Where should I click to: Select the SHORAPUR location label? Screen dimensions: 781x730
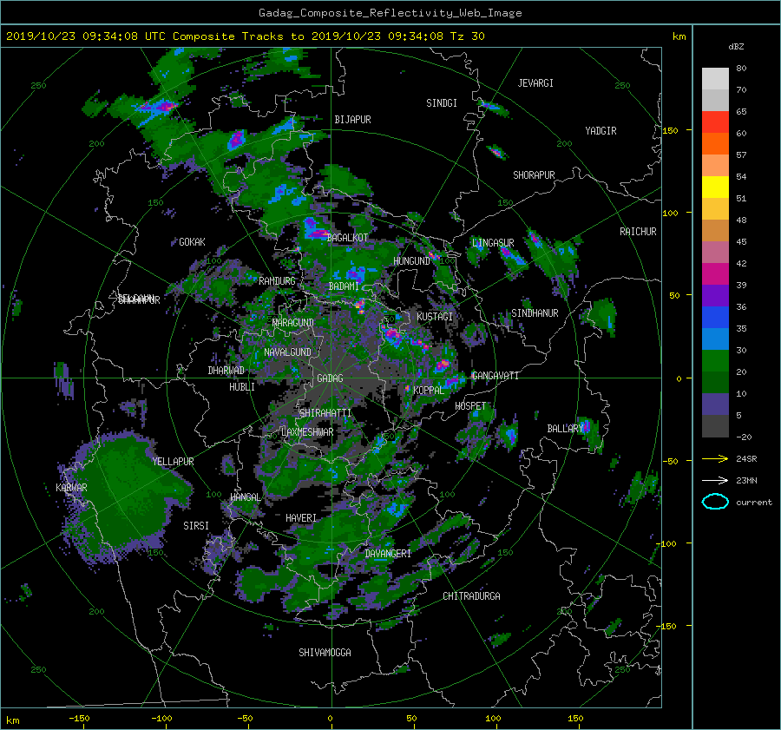click(x=534, y=175)
